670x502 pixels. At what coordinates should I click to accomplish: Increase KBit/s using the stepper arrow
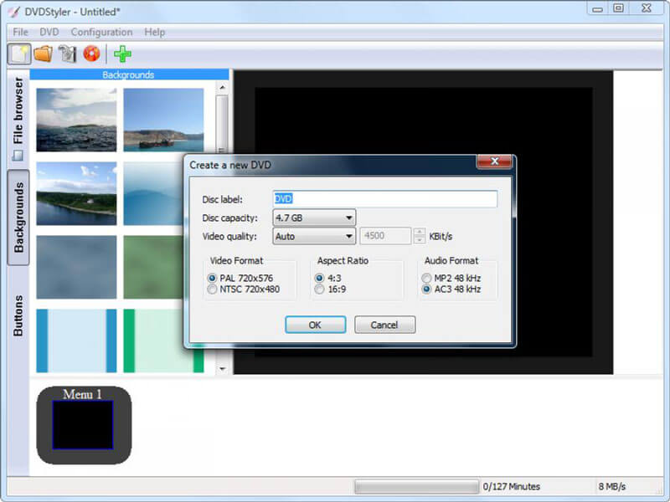point(418,233)
